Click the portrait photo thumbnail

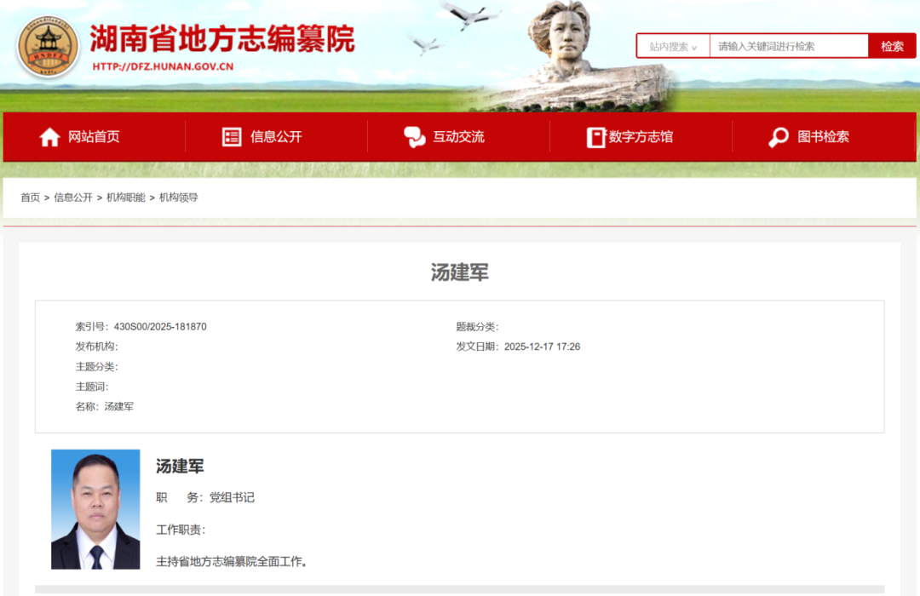click(95, 509)
